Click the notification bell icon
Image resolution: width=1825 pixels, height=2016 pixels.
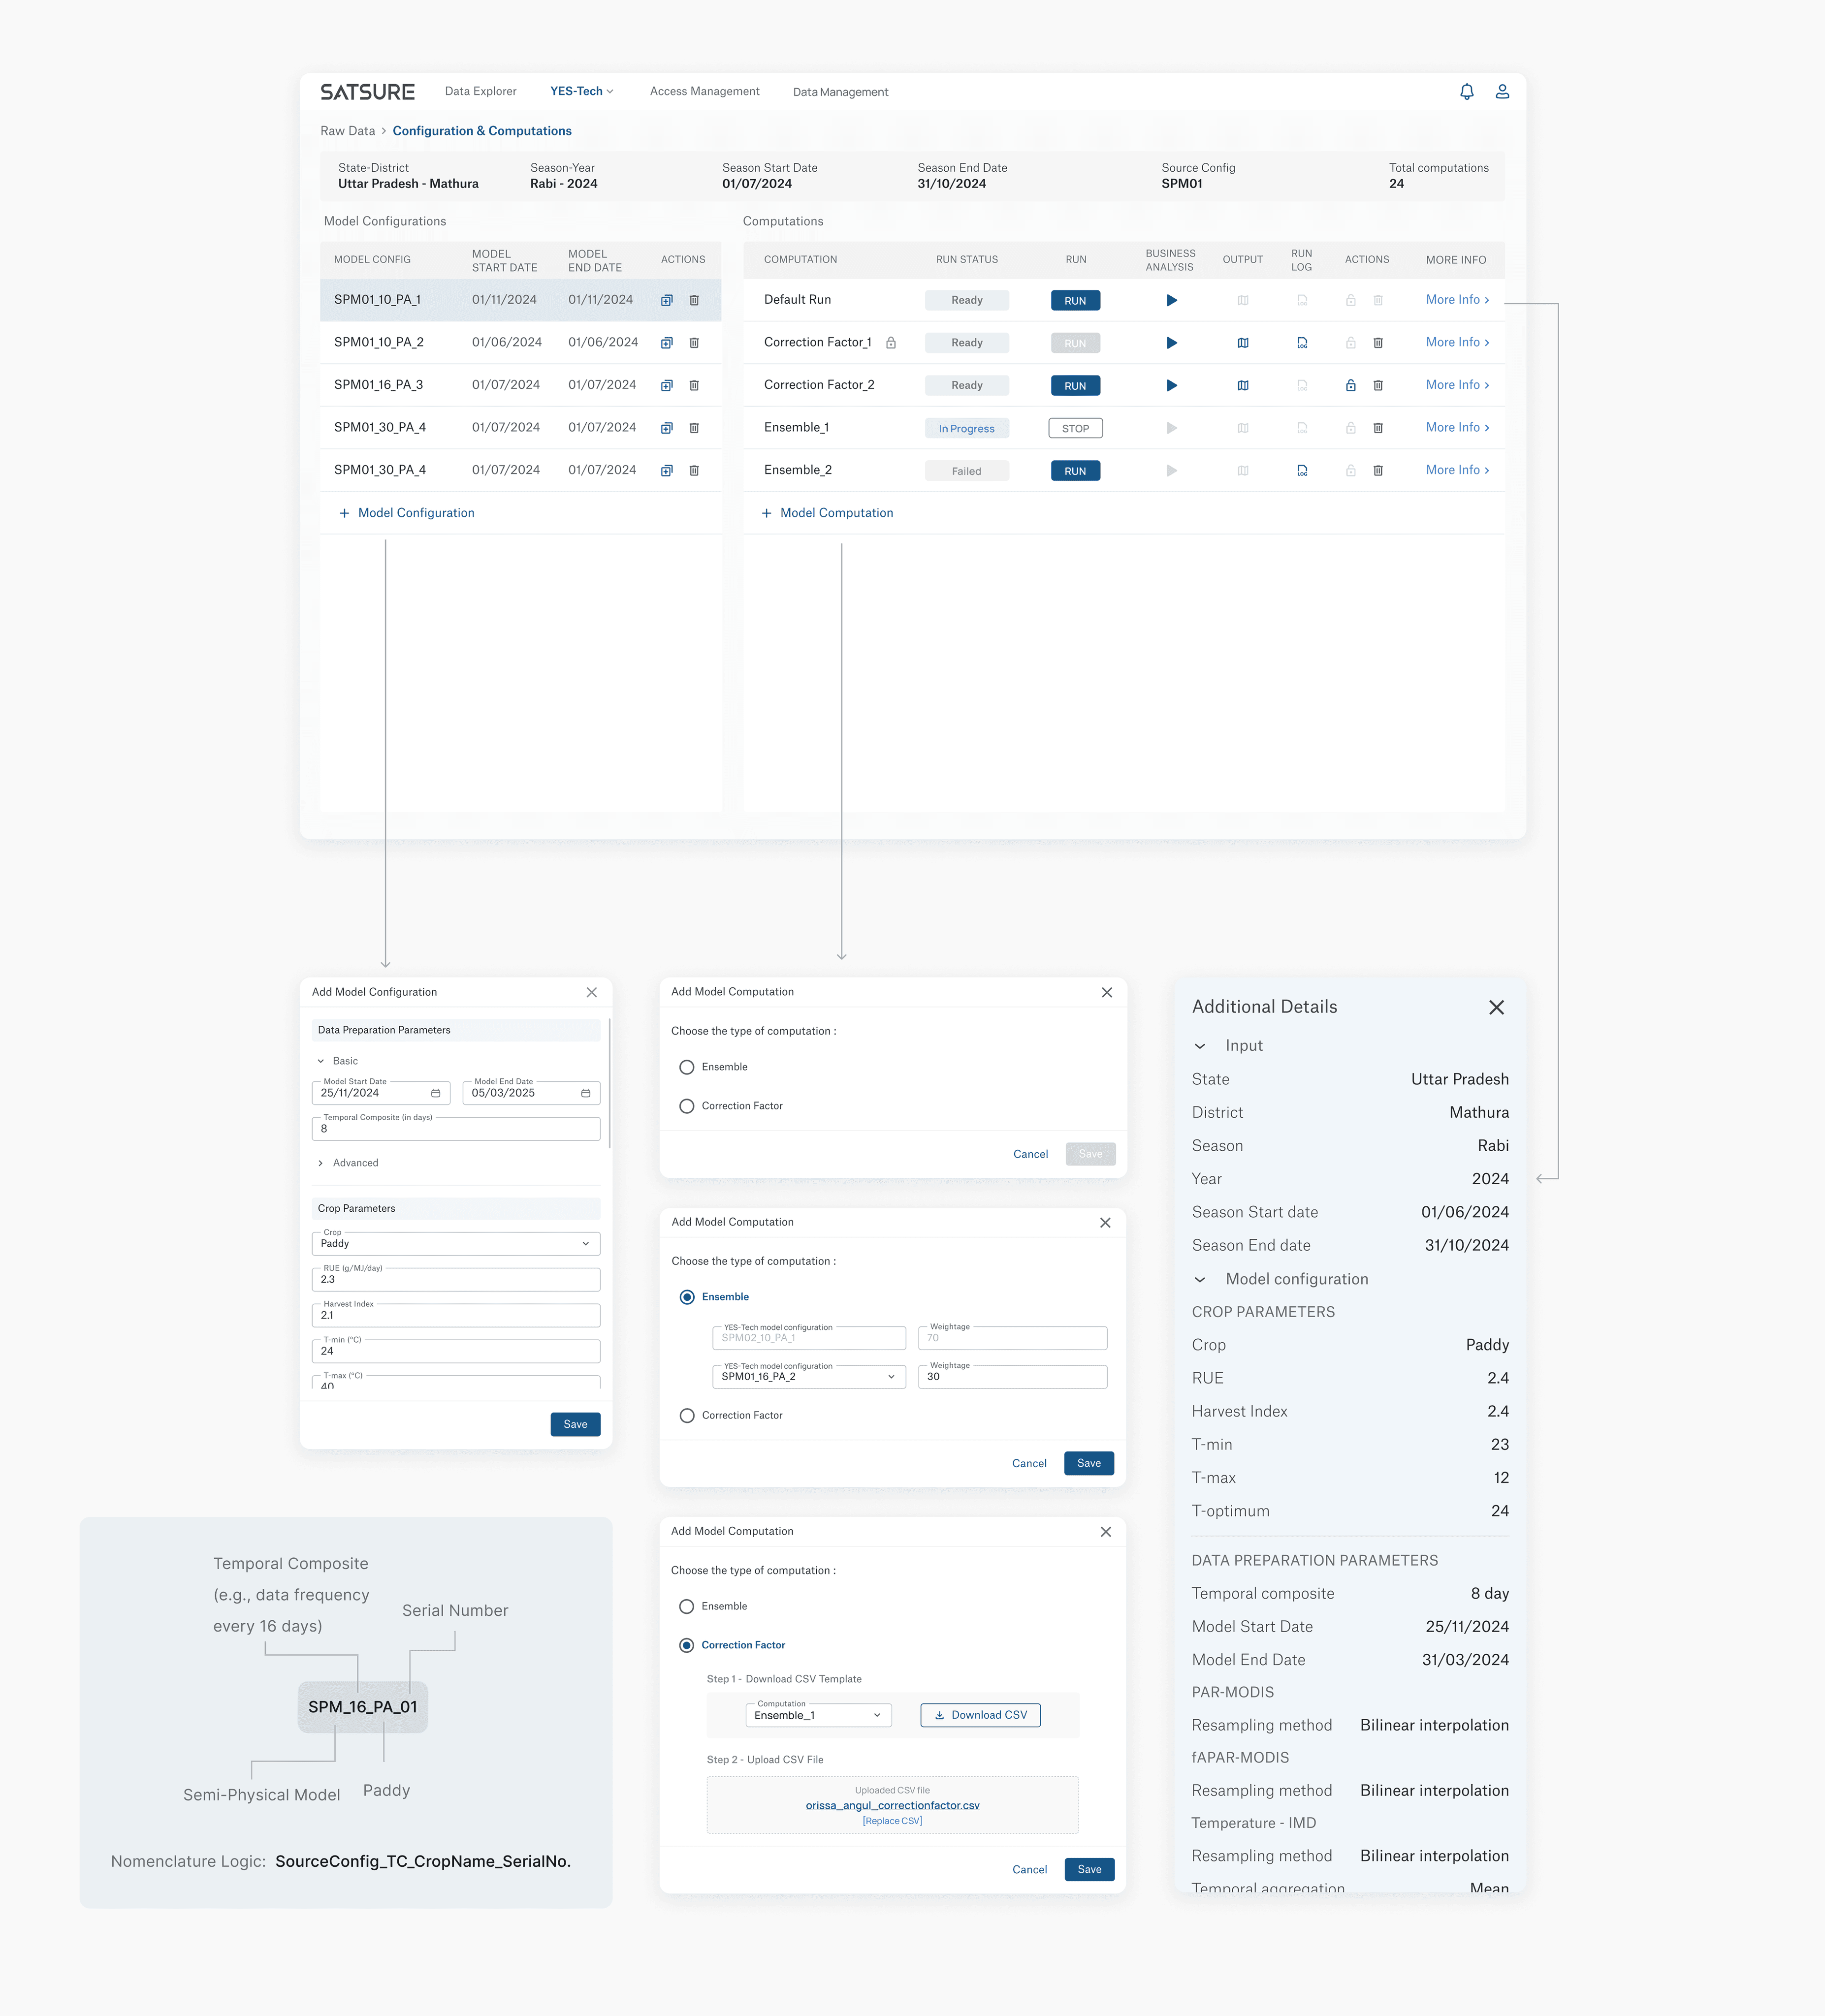coord(1466,92)
